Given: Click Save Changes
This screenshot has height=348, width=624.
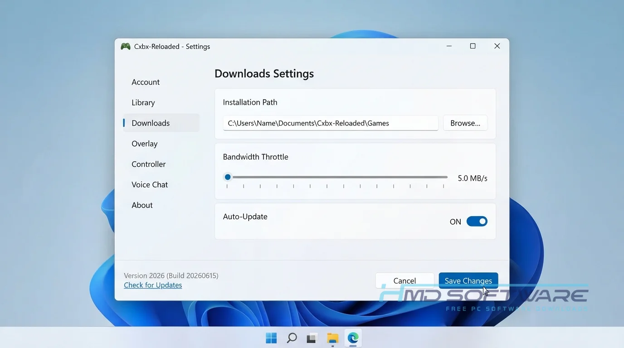Looking at the screenshot, I should [x=468, y=281].
